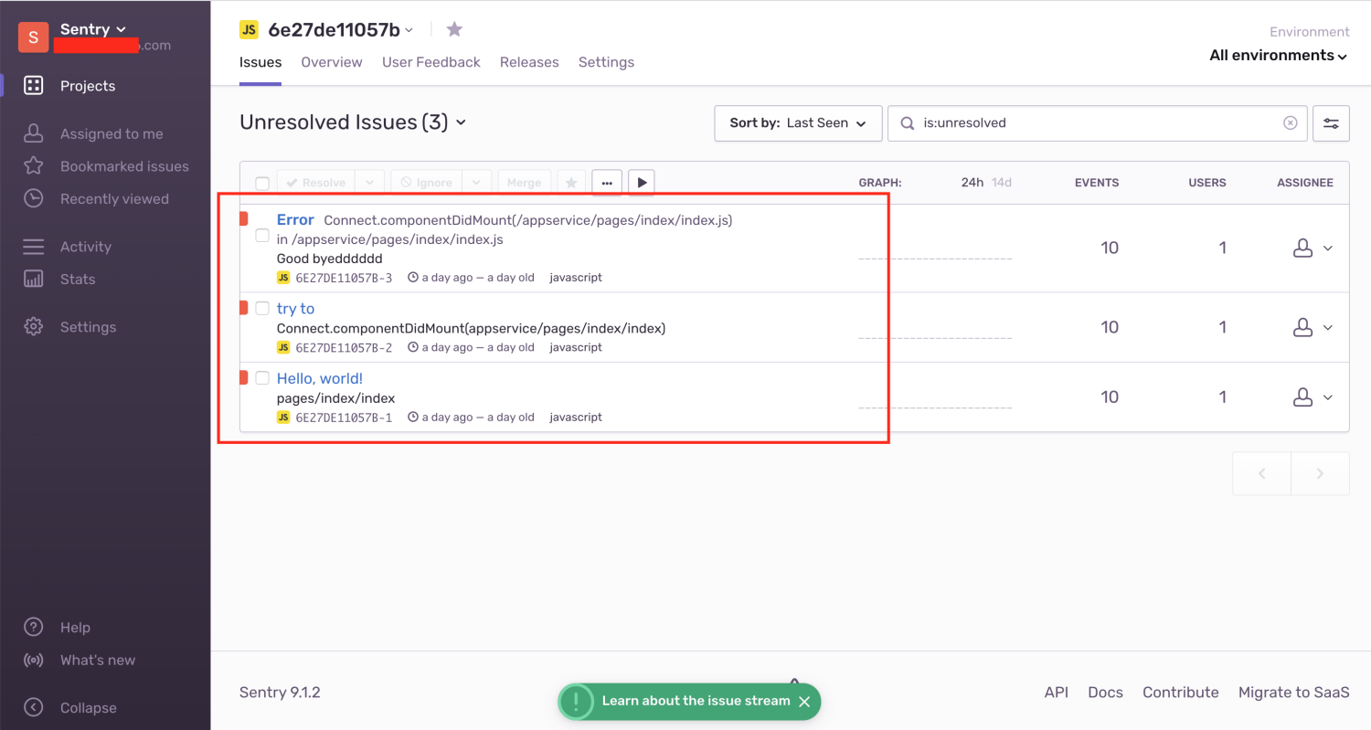Open the Contribute footer link
The width and height of the screenshot is (1371, 730).
[x=1181, y=693]
